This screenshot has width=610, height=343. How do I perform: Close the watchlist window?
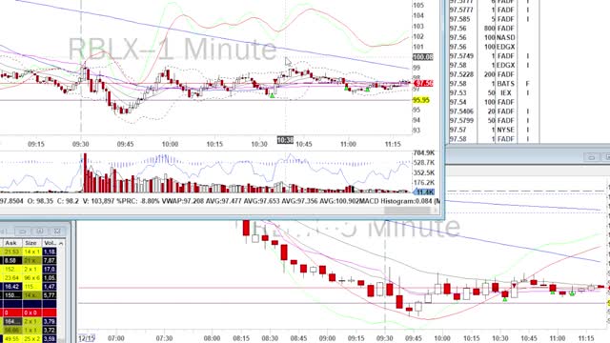tap(57, 232)
